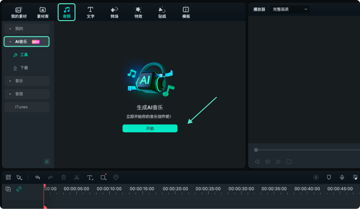Open the 模板 templates tab
This screenshot has width=360, height=209.
tap(186, 13)
